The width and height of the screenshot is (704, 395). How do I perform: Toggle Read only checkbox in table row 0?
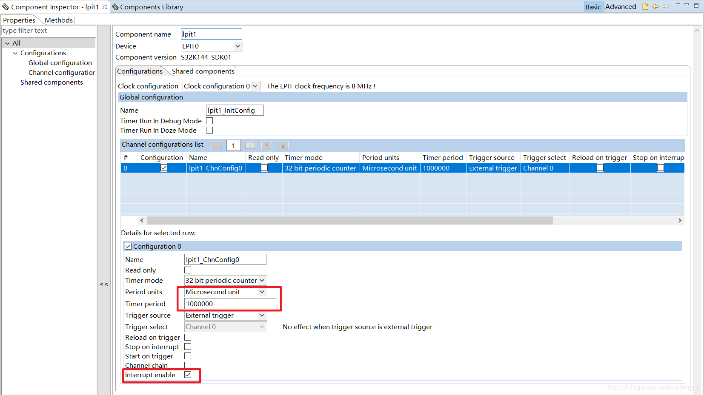coord(264,168)
